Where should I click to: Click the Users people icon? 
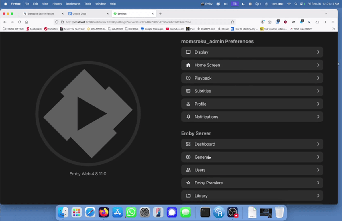[x=188, y=170]
